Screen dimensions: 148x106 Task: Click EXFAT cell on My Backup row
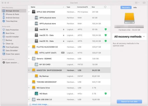(80, 76)
